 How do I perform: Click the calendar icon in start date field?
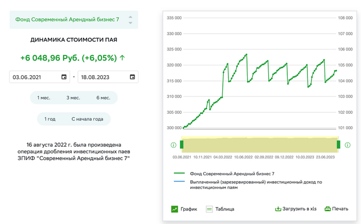[x=64, y=77]
